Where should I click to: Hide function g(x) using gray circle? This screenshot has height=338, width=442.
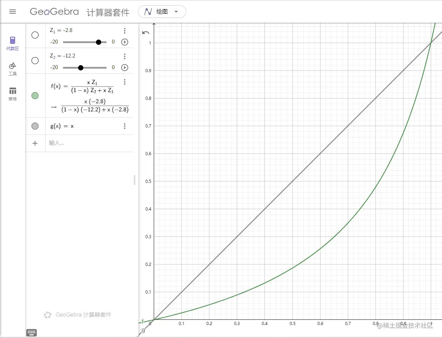point(35,126)
